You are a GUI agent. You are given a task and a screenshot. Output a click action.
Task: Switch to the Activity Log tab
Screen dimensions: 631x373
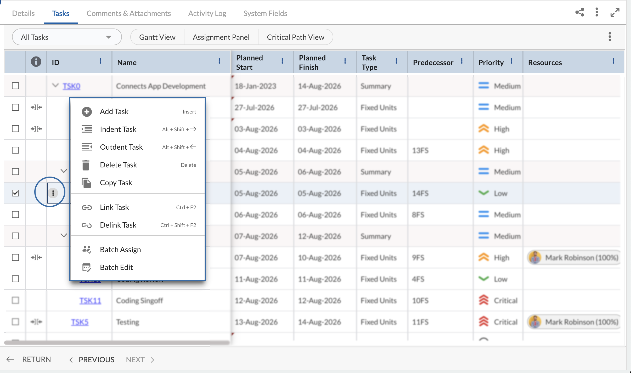[x=207, y=13]
